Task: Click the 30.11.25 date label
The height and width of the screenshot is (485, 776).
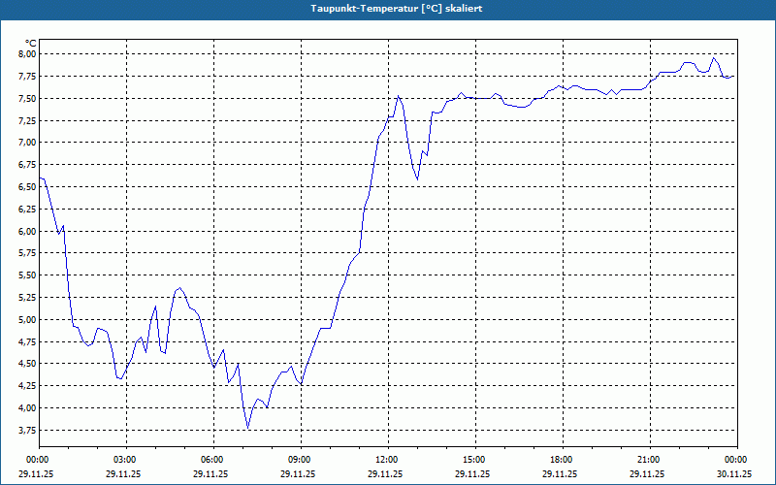Action: (x=734, y=473)
